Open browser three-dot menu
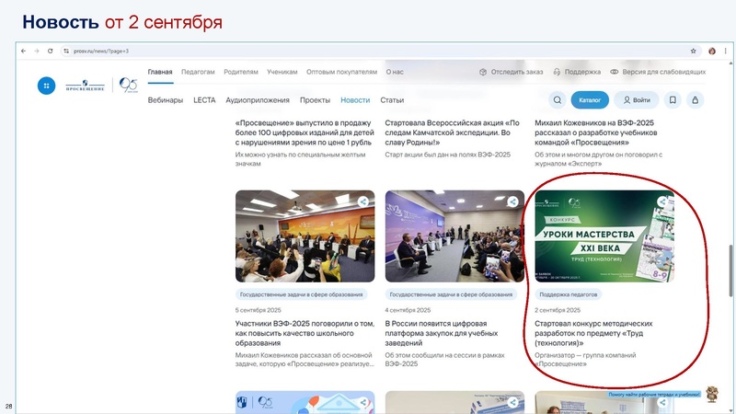736x414 pixels. (726, 51)
